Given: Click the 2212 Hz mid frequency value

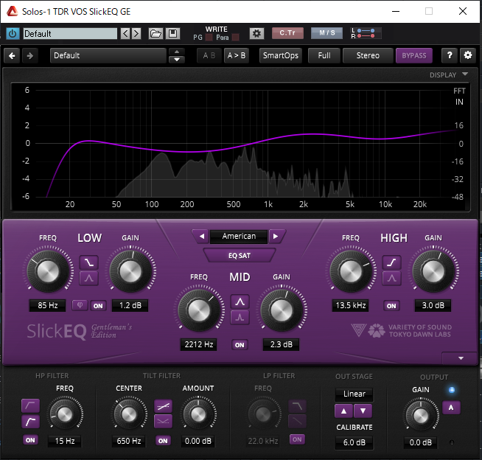Looking at the screenshot, I should click(x=198, y=344).
